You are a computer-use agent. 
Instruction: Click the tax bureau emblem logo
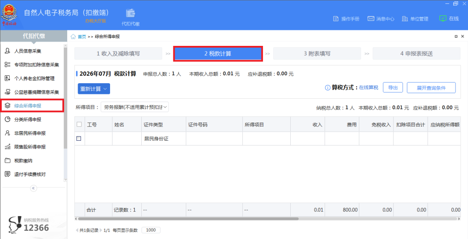pyautogui.click(x=9, y=14)
